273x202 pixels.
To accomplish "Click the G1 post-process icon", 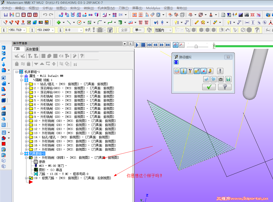I will 61,56.
